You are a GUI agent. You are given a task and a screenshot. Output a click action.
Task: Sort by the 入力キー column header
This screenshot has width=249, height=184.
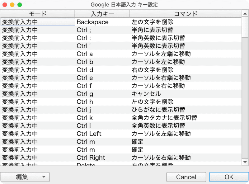pyautogui.click(x=102, y=14)
